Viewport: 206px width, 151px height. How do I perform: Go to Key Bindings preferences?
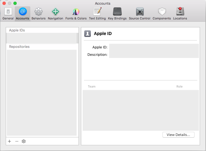coord(117,14)
